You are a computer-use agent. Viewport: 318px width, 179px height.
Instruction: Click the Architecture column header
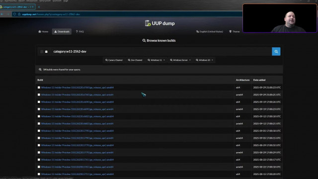point(242,80)
